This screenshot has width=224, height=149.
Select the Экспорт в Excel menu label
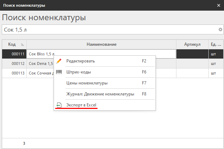tap(81, 105)
